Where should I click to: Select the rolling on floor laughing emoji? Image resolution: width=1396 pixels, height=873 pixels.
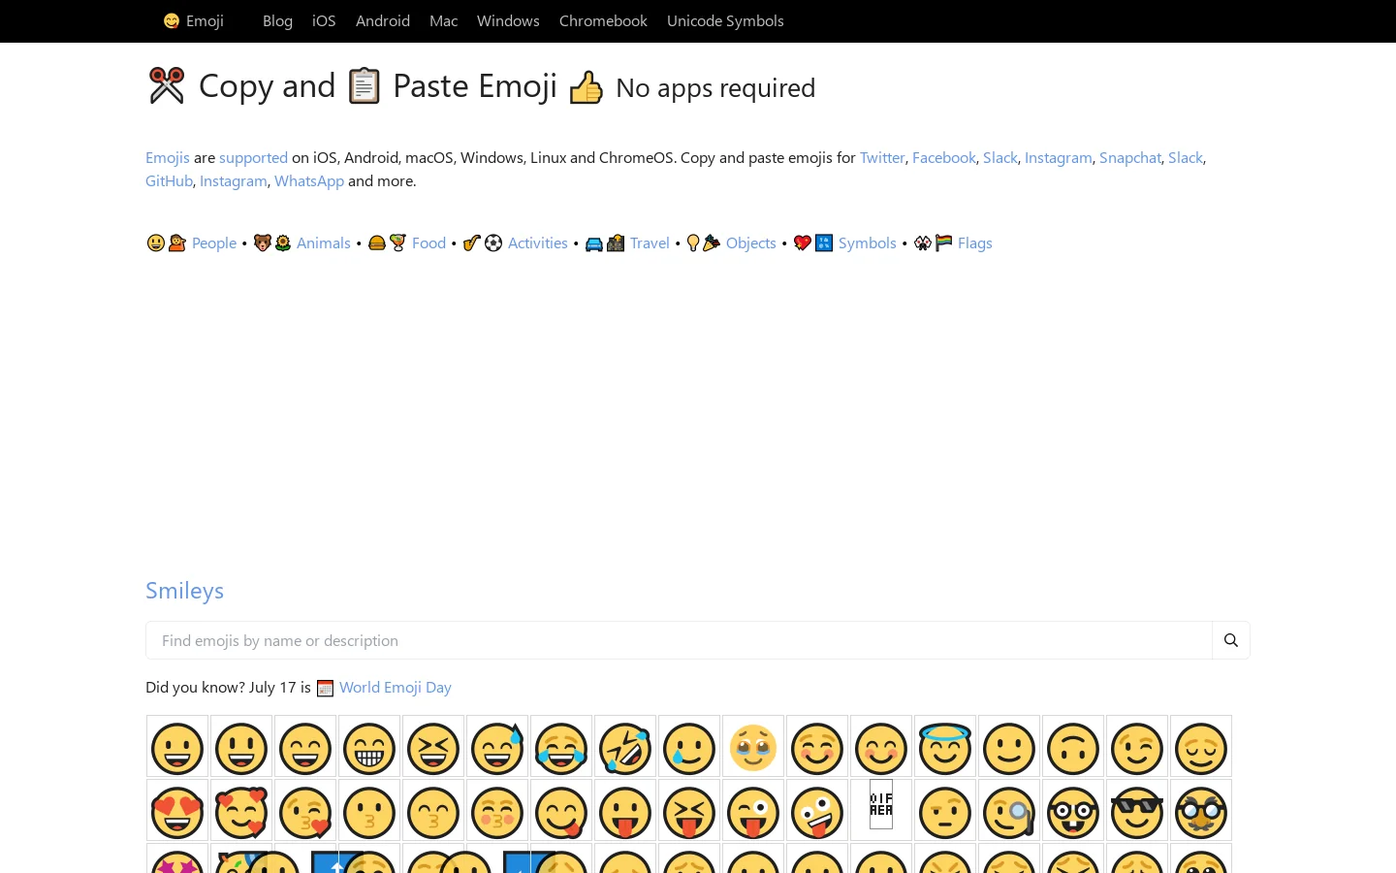625,747
